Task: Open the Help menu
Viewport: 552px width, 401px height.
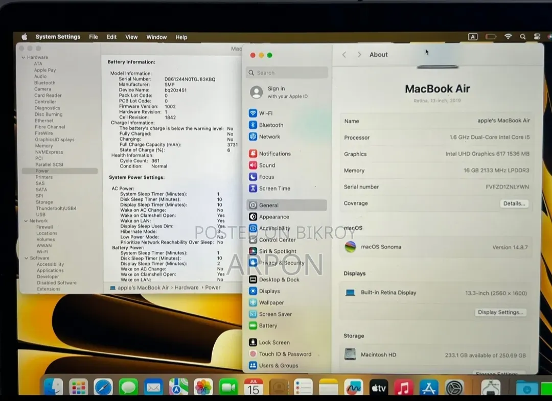Action: pos(181,37)
